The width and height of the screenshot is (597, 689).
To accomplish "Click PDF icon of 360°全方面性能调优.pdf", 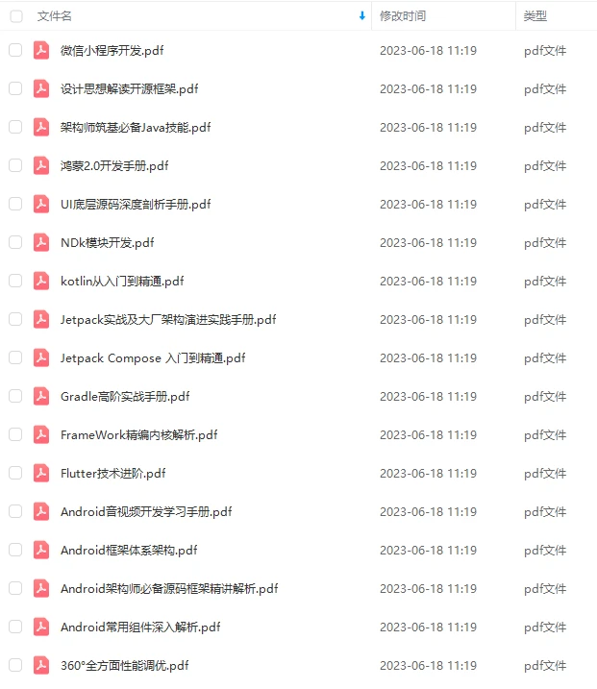I will (x=41, y=665).
